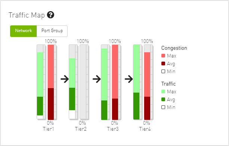Click the Traffic Map help question-mark icon
The image size is (229, 146).
point(50,15)
